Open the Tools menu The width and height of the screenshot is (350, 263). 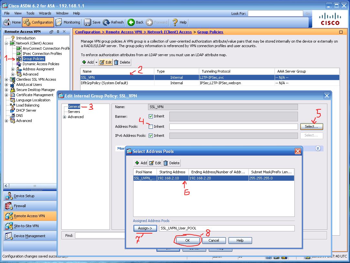[x=30, y=13]
